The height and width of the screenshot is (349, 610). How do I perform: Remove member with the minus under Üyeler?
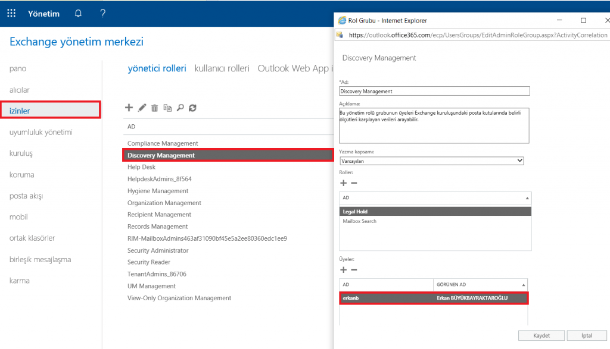(x=354, y=270)
